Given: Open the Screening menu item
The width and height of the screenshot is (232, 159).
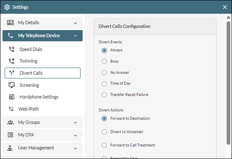Looking at the screenshot, I should (x=43, y=85).
